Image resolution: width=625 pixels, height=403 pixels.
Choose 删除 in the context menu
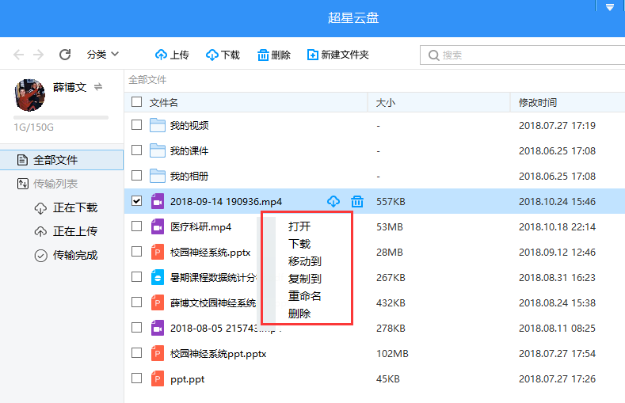[x=299, y=314]
